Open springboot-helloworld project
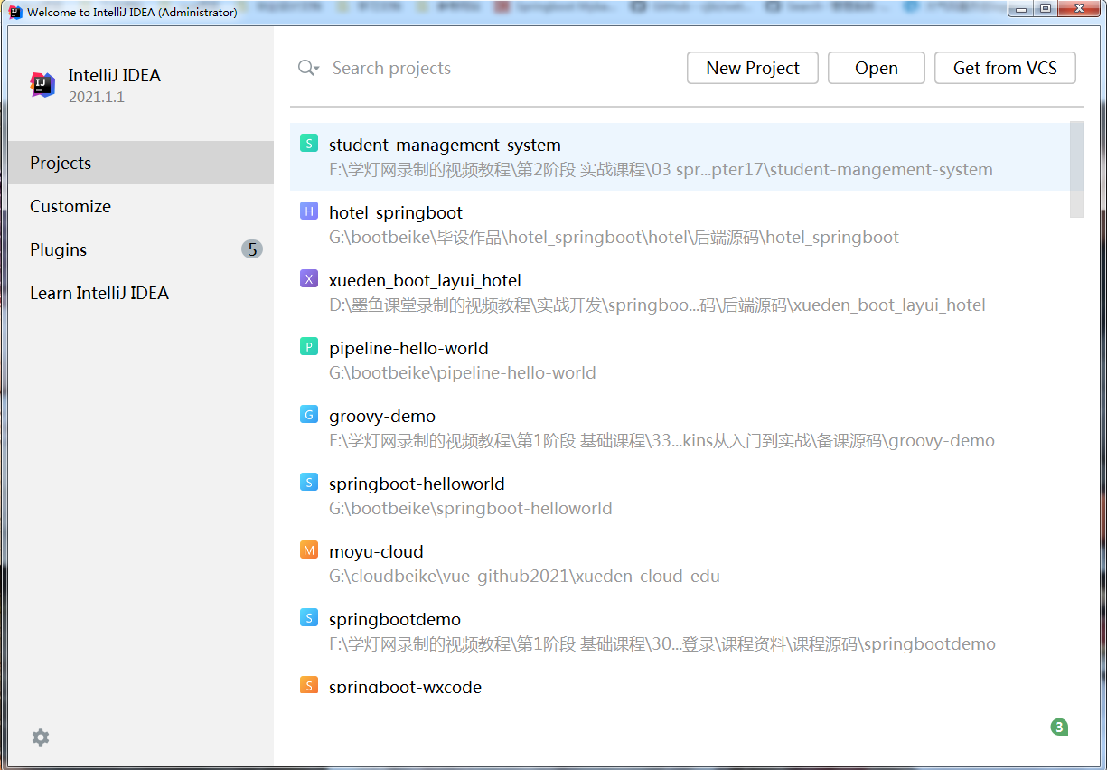Viewport: 1107px width, 770px height. click(680, 495)
